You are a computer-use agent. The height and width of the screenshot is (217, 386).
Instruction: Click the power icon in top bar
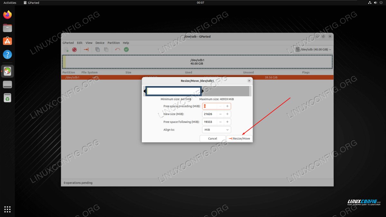pyautogui.click(x=381, y=3)
